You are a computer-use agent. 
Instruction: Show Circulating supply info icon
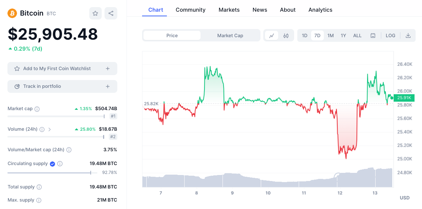(60, 164)
